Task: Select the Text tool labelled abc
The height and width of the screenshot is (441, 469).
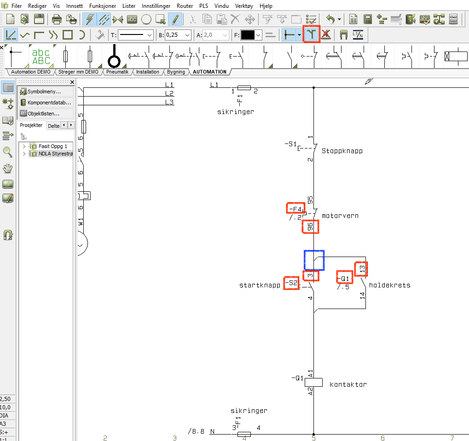Action: click(x=132, y=19)
